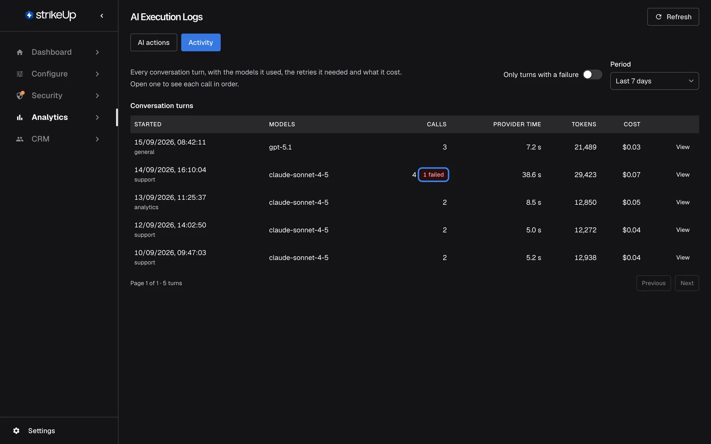This screenshot has height=444, width=711.
Task: Click the 1 failed badge
Action: pyautogui.click(x=433, y=174)
